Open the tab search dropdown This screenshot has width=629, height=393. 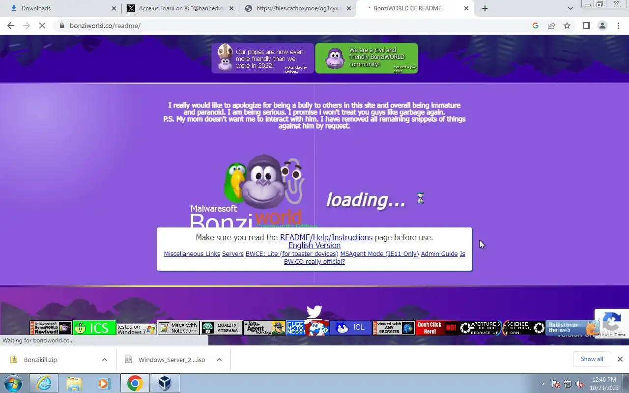(x=570, y=8)
